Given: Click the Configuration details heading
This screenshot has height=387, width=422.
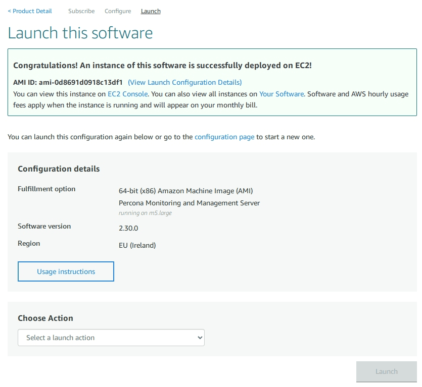Looking at the screenshot, I should coord(59,169).
